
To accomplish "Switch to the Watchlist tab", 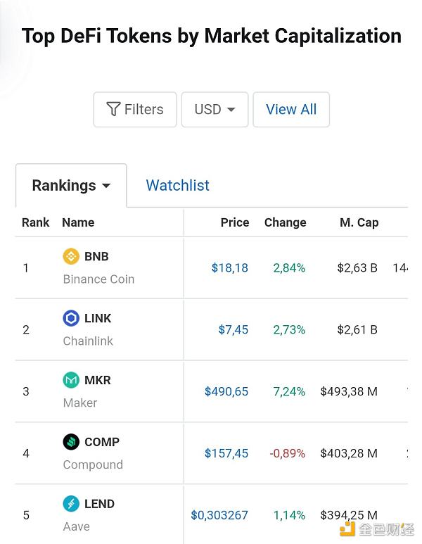I will [x=177, y=185].
